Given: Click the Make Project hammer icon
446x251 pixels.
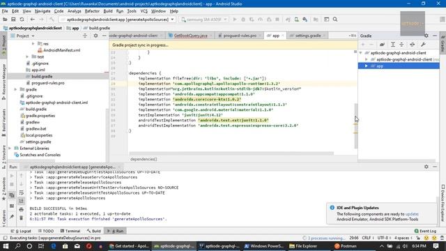Looking at the screenshot, I should pyautogui.click(x=52, y=20).
